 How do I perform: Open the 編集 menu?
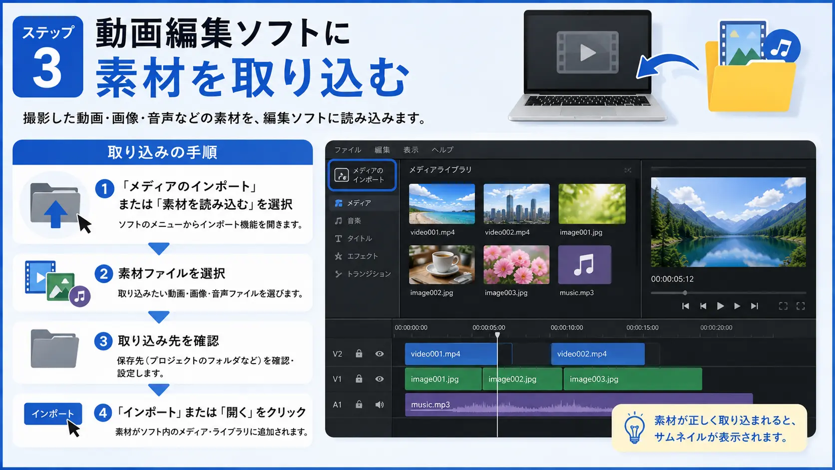tap(382, 150)
